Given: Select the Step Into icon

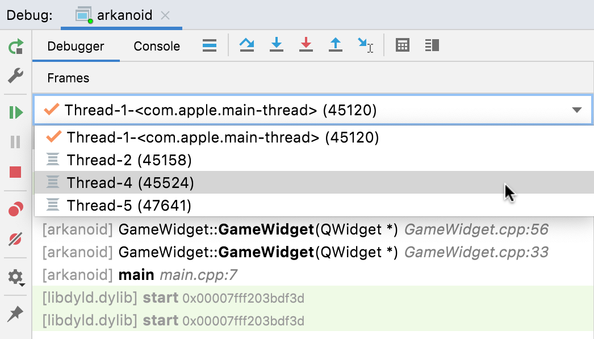Looking at the screenshot, I should [277, 45].
